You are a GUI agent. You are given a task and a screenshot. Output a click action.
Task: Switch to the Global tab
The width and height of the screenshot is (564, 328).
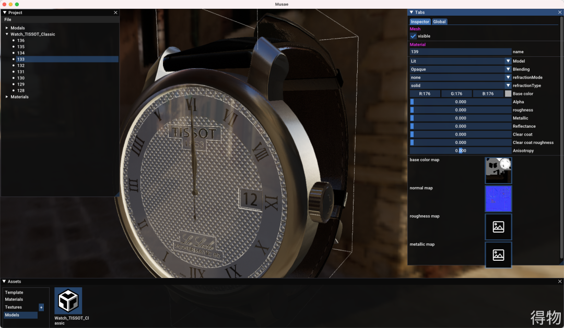coord(439,21)
